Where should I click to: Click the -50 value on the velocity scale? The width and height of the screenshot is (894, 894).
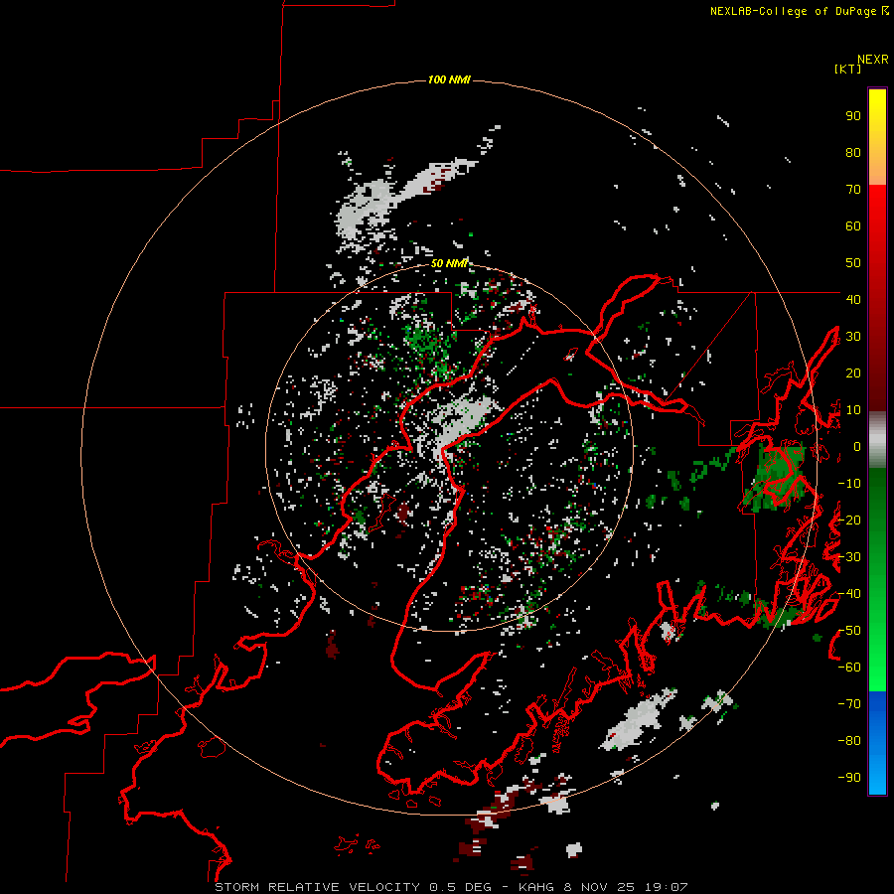[849, 631]
